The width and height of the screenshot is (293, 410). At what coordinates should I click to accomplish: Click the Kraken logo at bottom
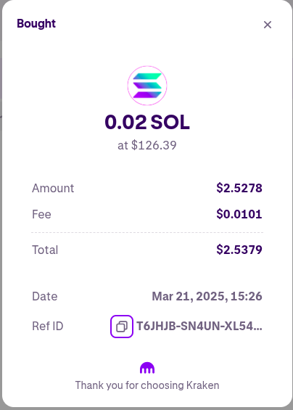pos(147,368)
